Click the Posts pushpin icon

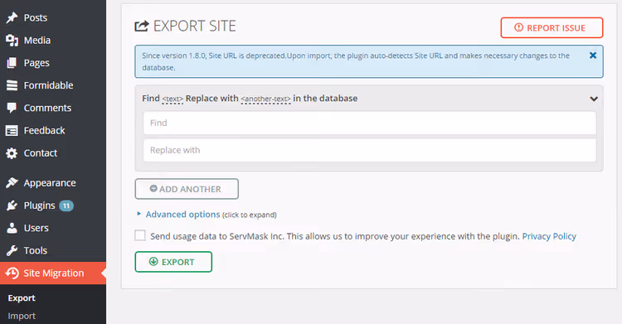(x=12, y=17)
